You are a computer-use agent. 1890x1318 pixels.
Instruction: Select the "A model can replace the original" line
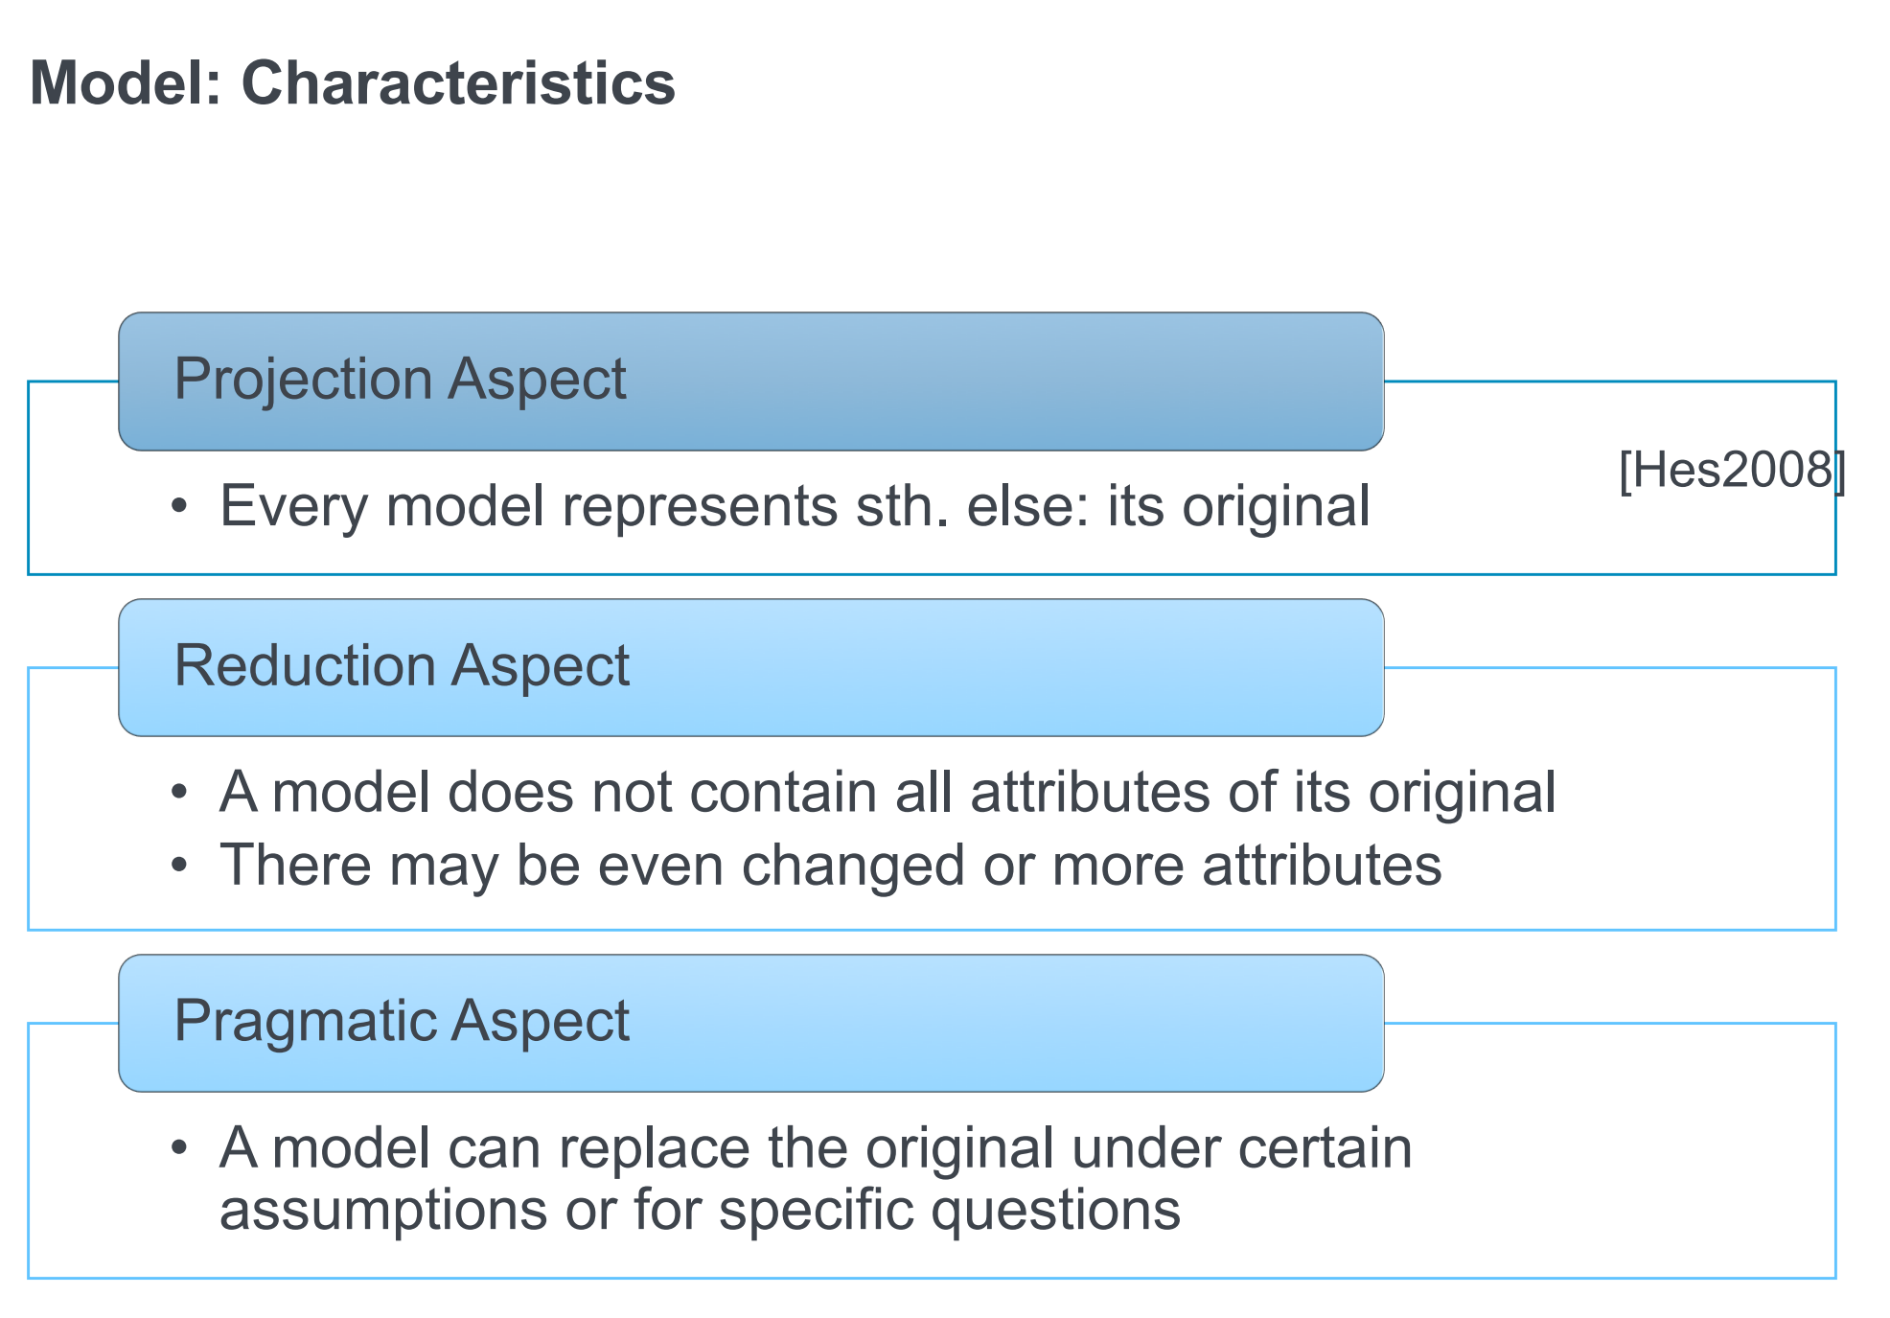tap(815, 1147)
